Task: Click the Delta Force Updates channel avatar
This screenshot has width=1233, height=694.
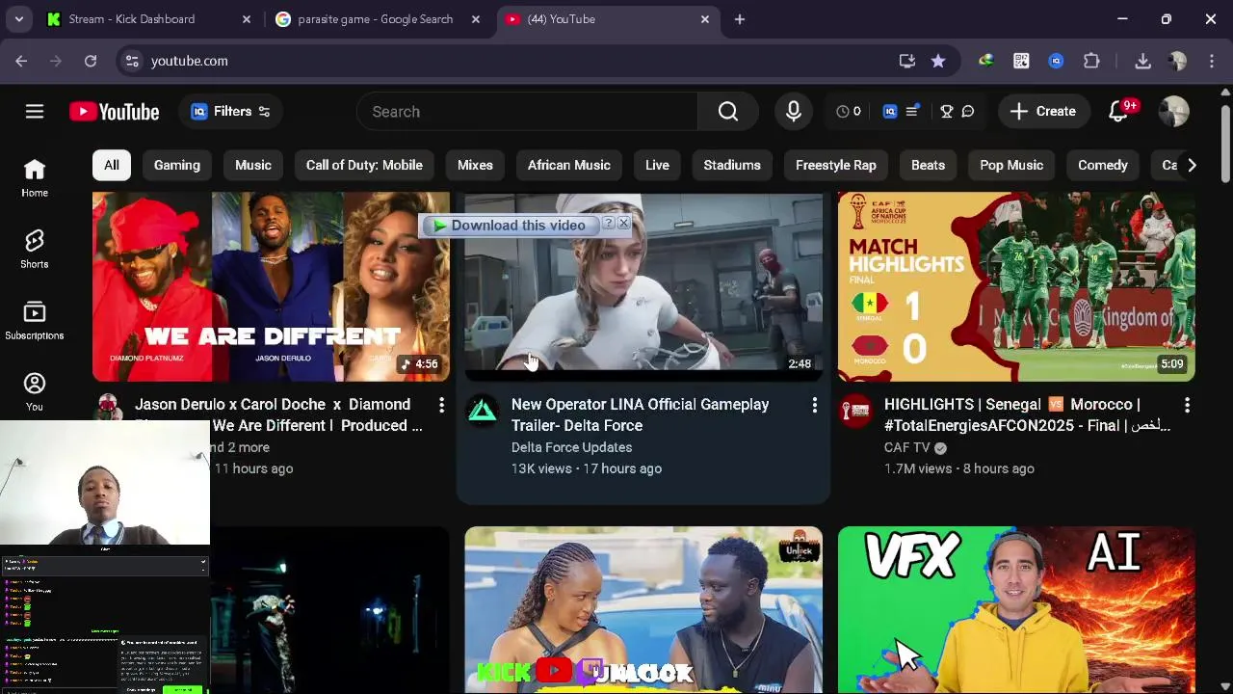Action: 483,412
